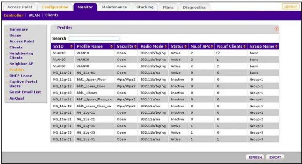The image size is (302, 164).
Task: Open AirQual in the sidebar
Action: click(x=16, y=98)
